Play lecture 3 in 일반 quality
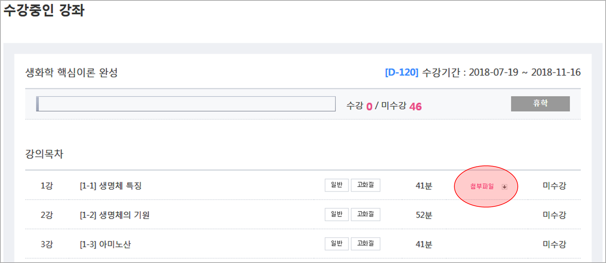Screen dimensions: 606x263 coord(336,244)
